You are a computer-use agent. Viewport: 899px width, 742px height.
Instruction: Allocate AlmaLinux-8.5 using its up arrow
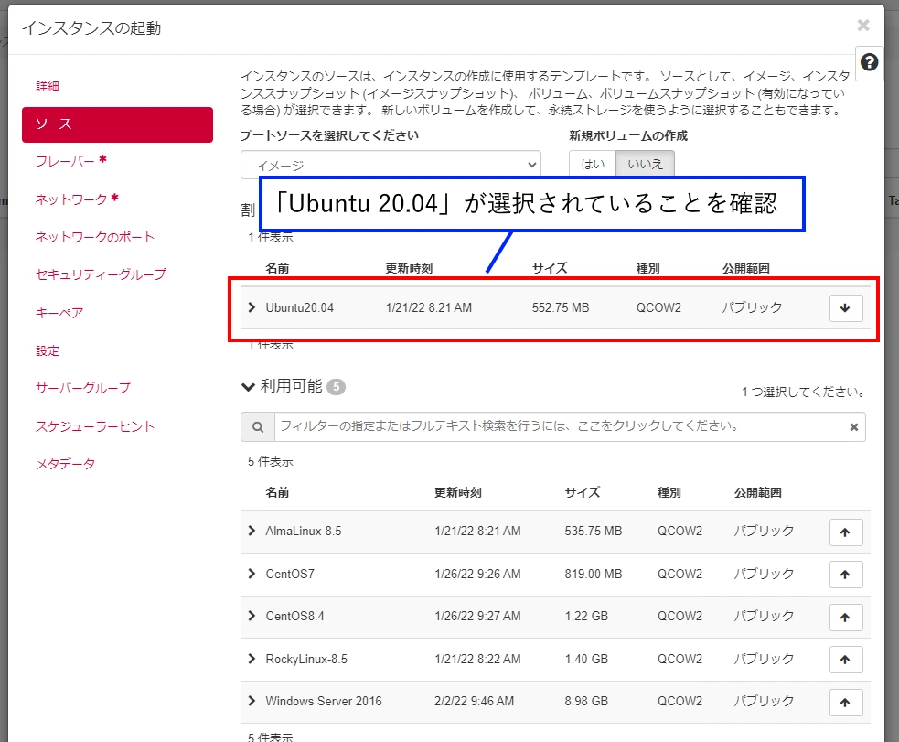point(845,532)
